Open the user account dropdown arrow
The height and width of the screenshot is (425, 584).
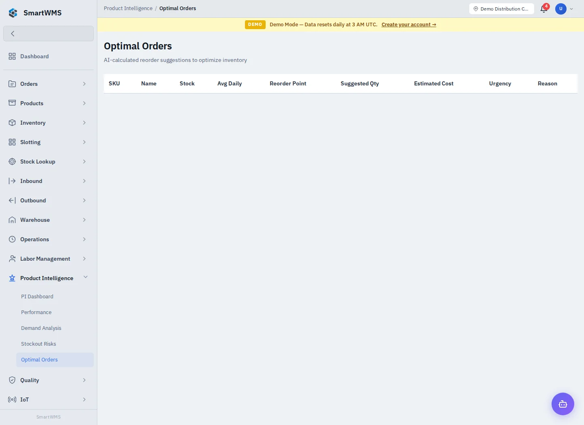point(571,9)
